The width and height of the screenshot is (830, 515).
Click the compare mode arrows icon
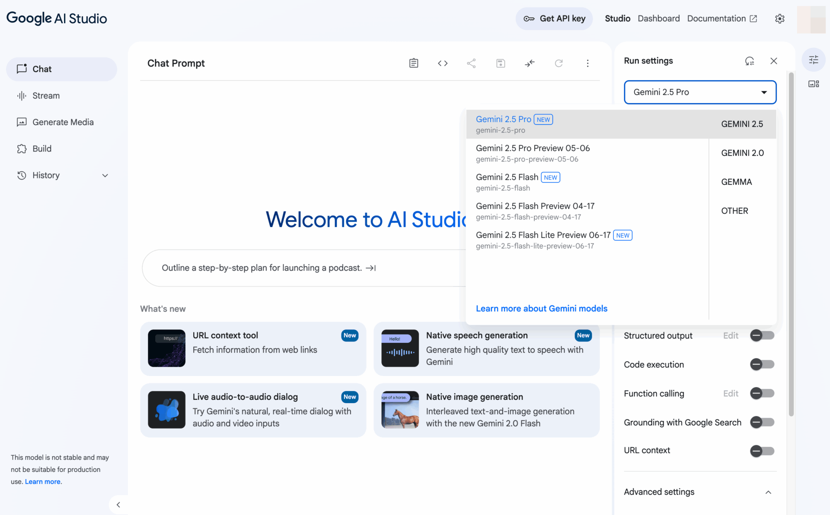[530, 63]
